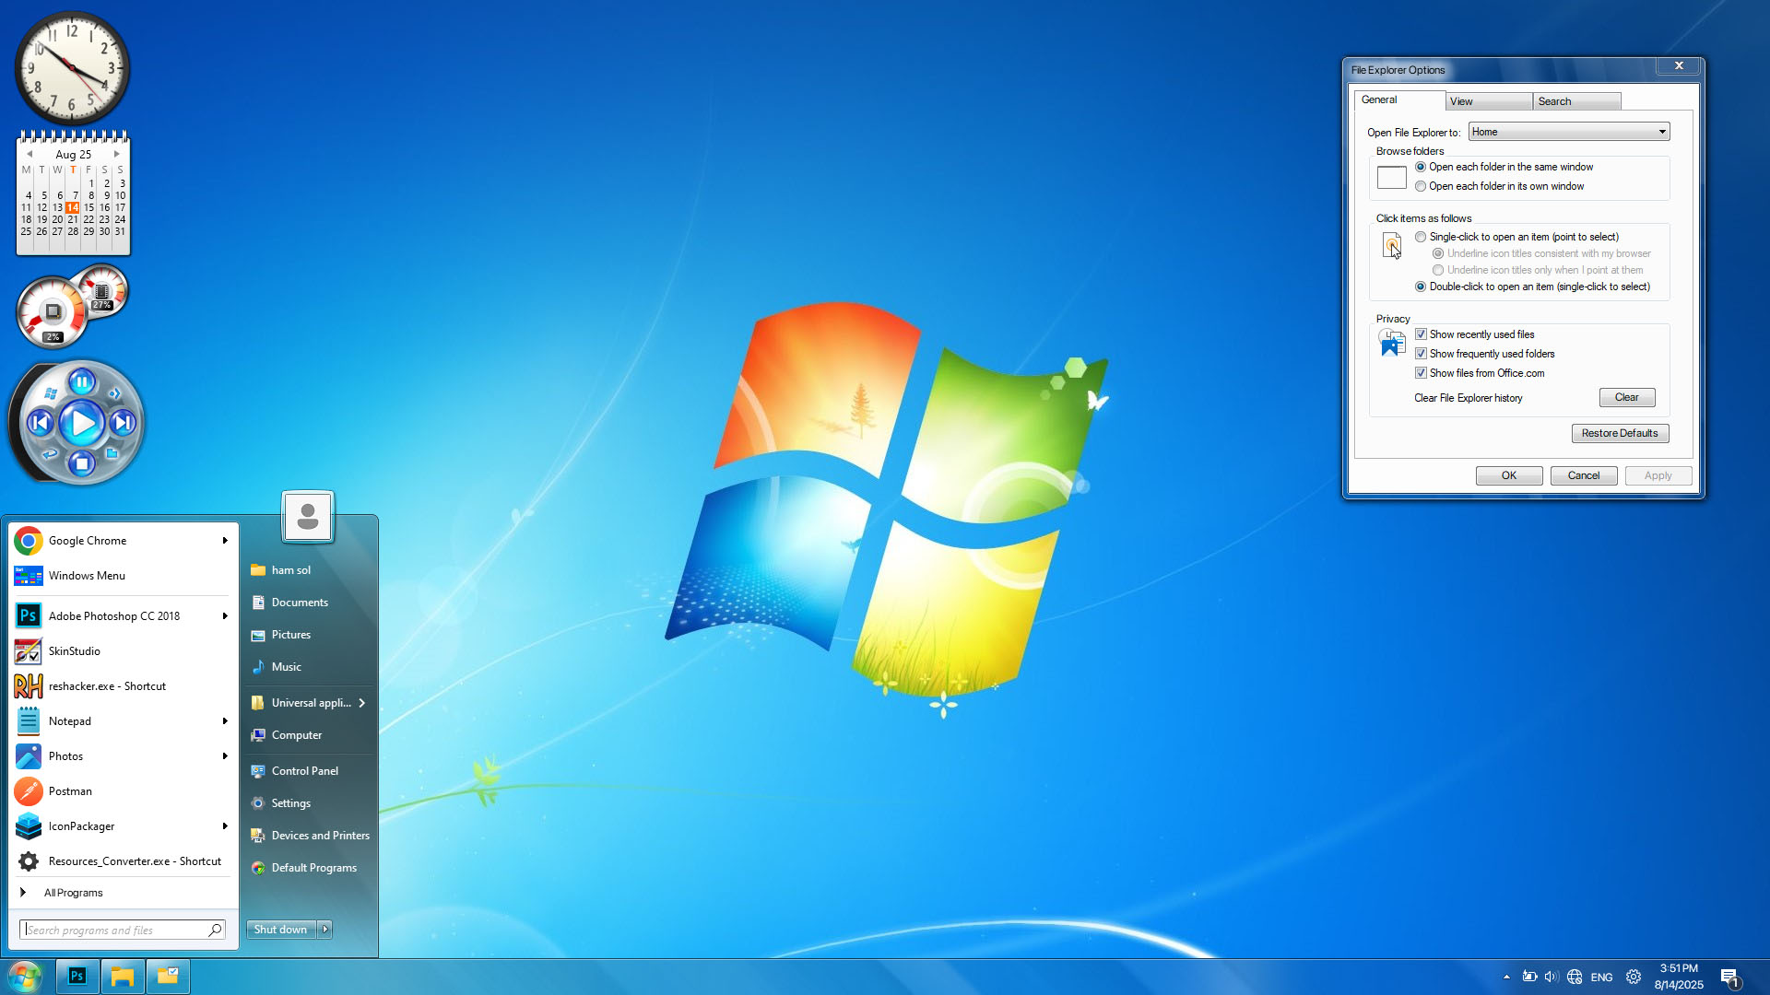Launch IconPackager

pyautogui.click(x=79, y=825)
